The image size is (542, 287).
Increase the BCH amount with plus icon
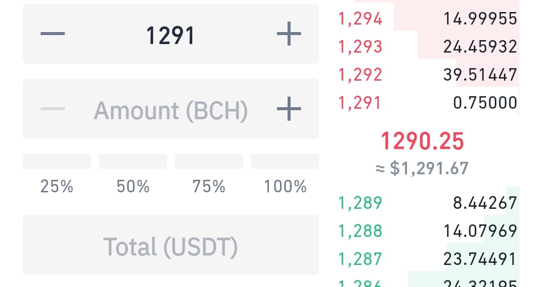[x=289, y=109]
